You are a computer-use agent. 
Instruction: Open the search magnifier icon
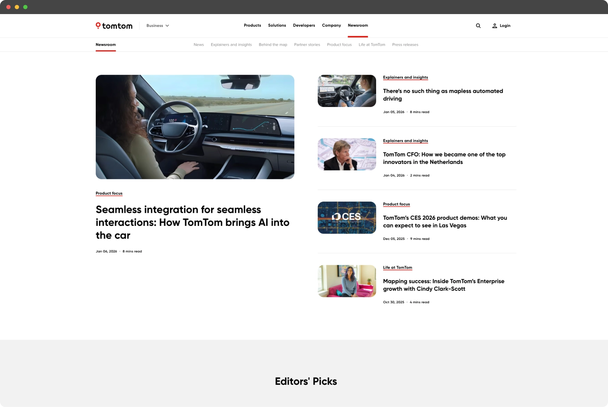[x=478, y=26]
